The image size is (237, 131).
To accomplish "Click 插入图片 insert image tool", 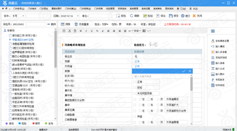I will (x=218, y=74).
